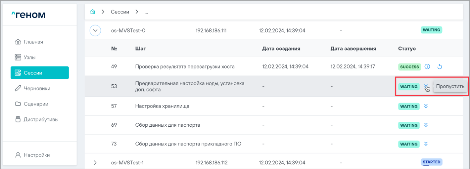This screenshot has height=169, width=470.
Task: Skip step 57 storage setup icon
Action: point(426,106)
